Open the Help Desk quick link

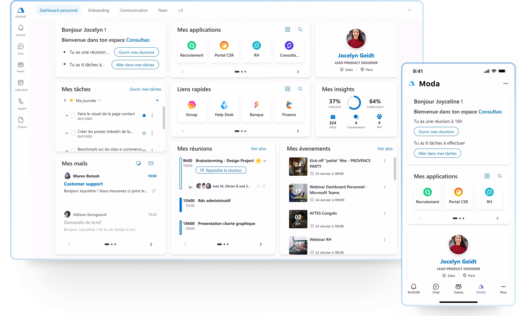click(x=224, y=109)
